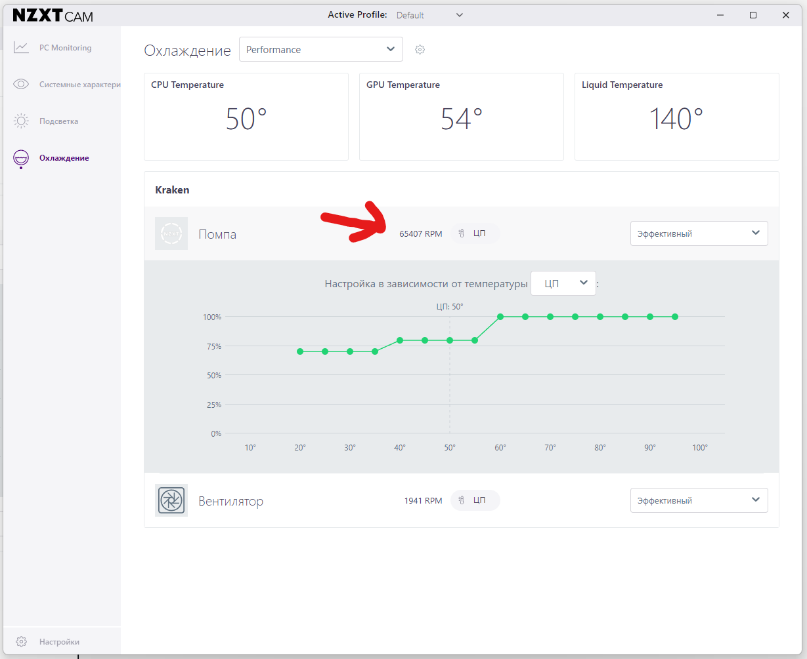Click the Вентилятор row label
Image resolution: width=807 pixels, height=659 pixels.
tap(231, 502)
